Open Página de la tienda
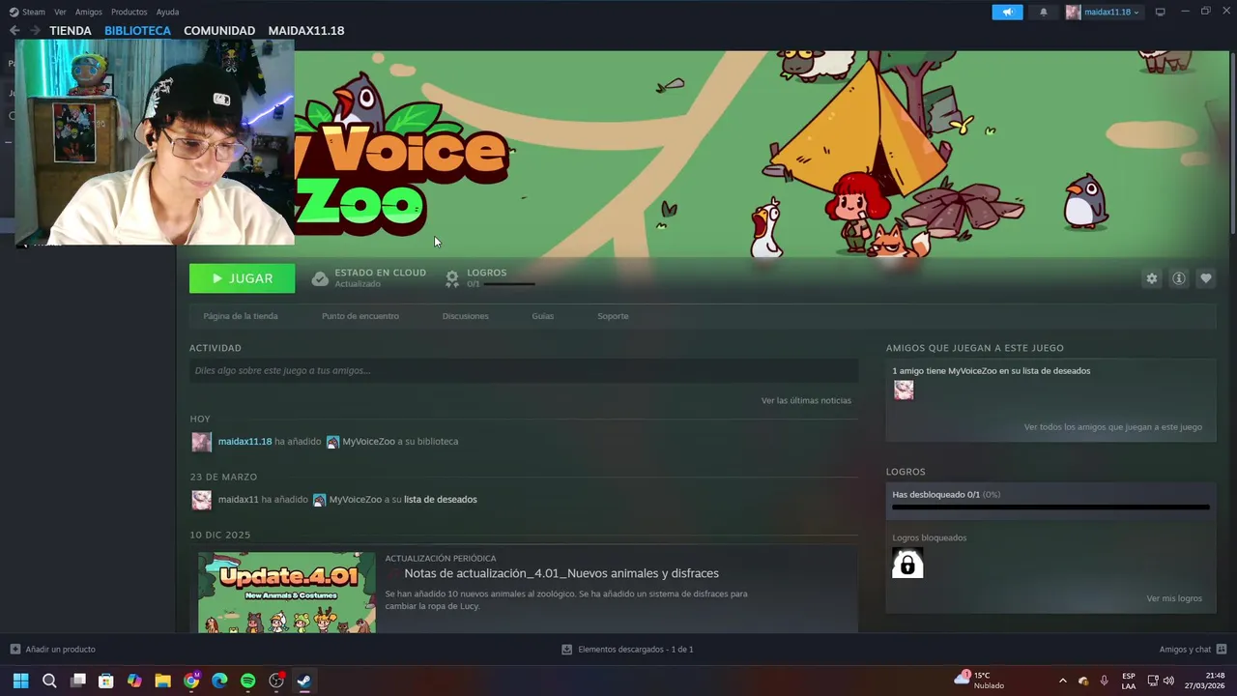 point(241,316)
